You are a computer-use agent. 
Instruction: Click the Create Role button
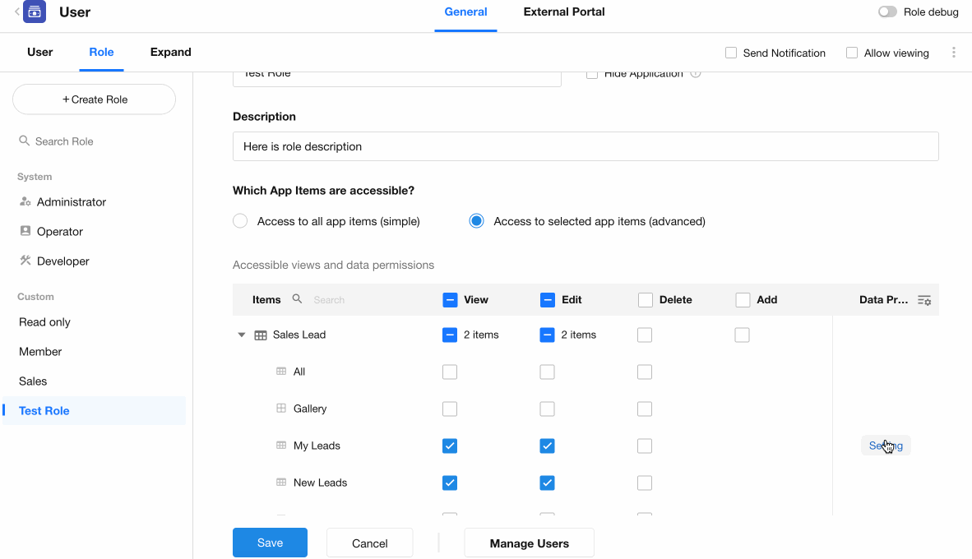tap(95, 99)
